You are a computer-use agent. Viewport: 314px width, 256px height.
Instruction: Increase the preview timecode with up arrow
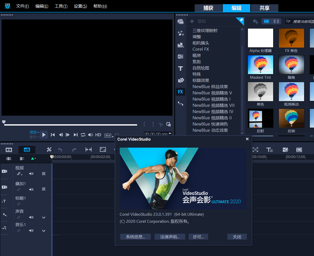pyautogui.click(x=170, y=133)
